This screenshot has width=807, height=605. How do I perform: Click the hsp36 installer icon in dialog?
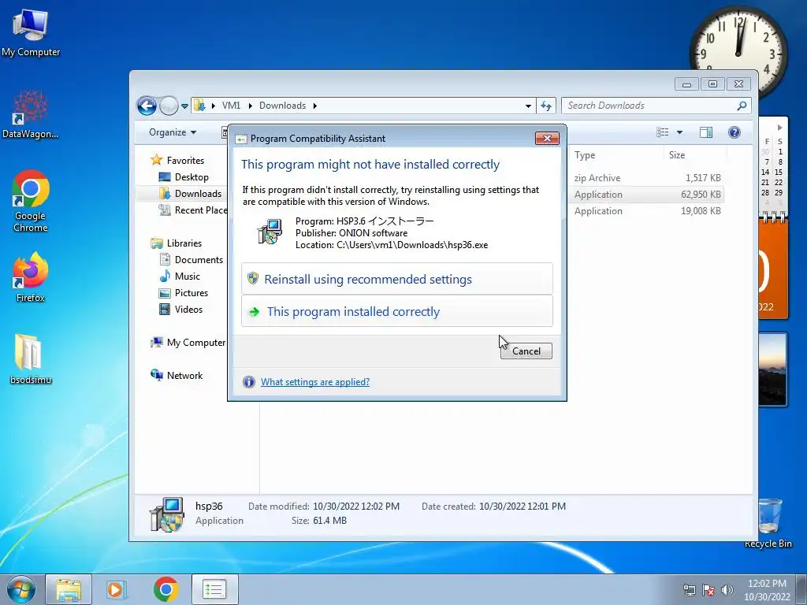tap(270, 231)
